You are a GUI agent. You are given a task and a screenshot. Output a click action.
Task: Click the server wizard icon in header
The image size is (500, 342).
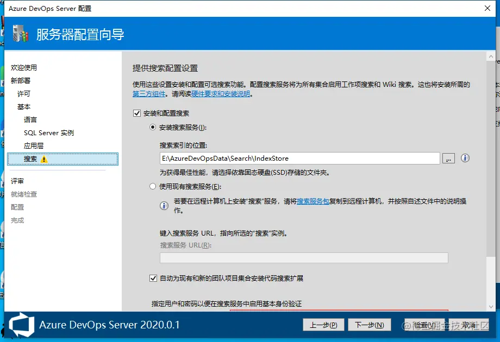click(x=21, y=34)
